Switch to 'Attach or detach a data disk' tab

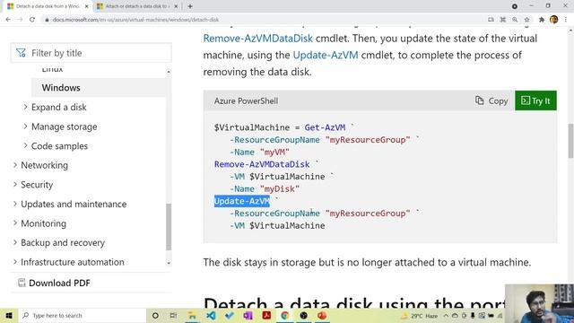coord(136,6)
